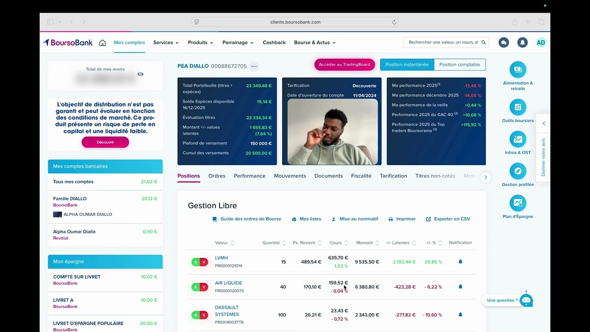The width and height of the screenshot is (590, 332).
Task: Switch to the Fiscalité tab
Action: coord(361,176)
